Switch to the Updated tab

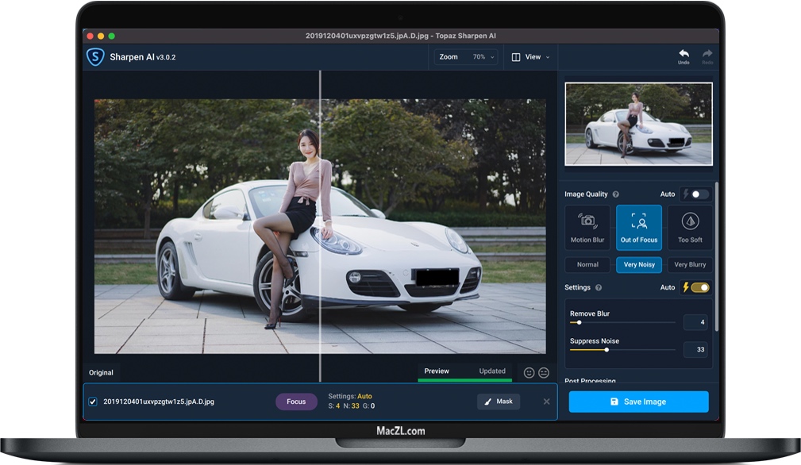[x=492, y=371]
